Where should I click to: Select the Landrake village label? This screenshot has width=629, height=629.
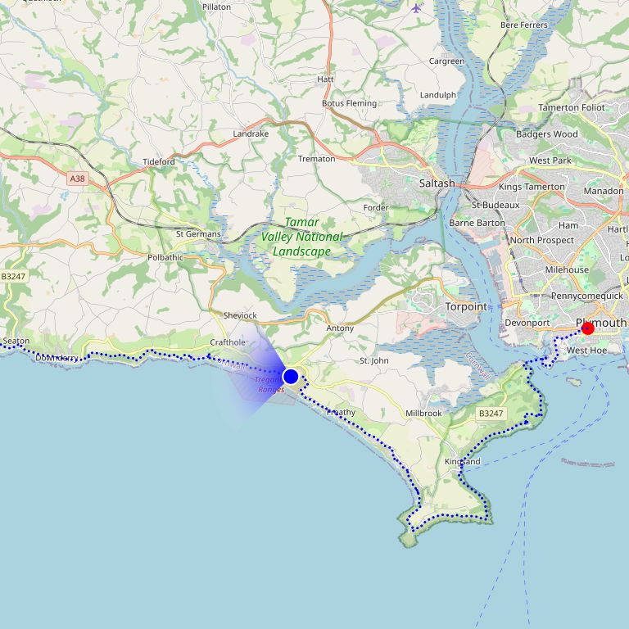click(x=251, y=133)
